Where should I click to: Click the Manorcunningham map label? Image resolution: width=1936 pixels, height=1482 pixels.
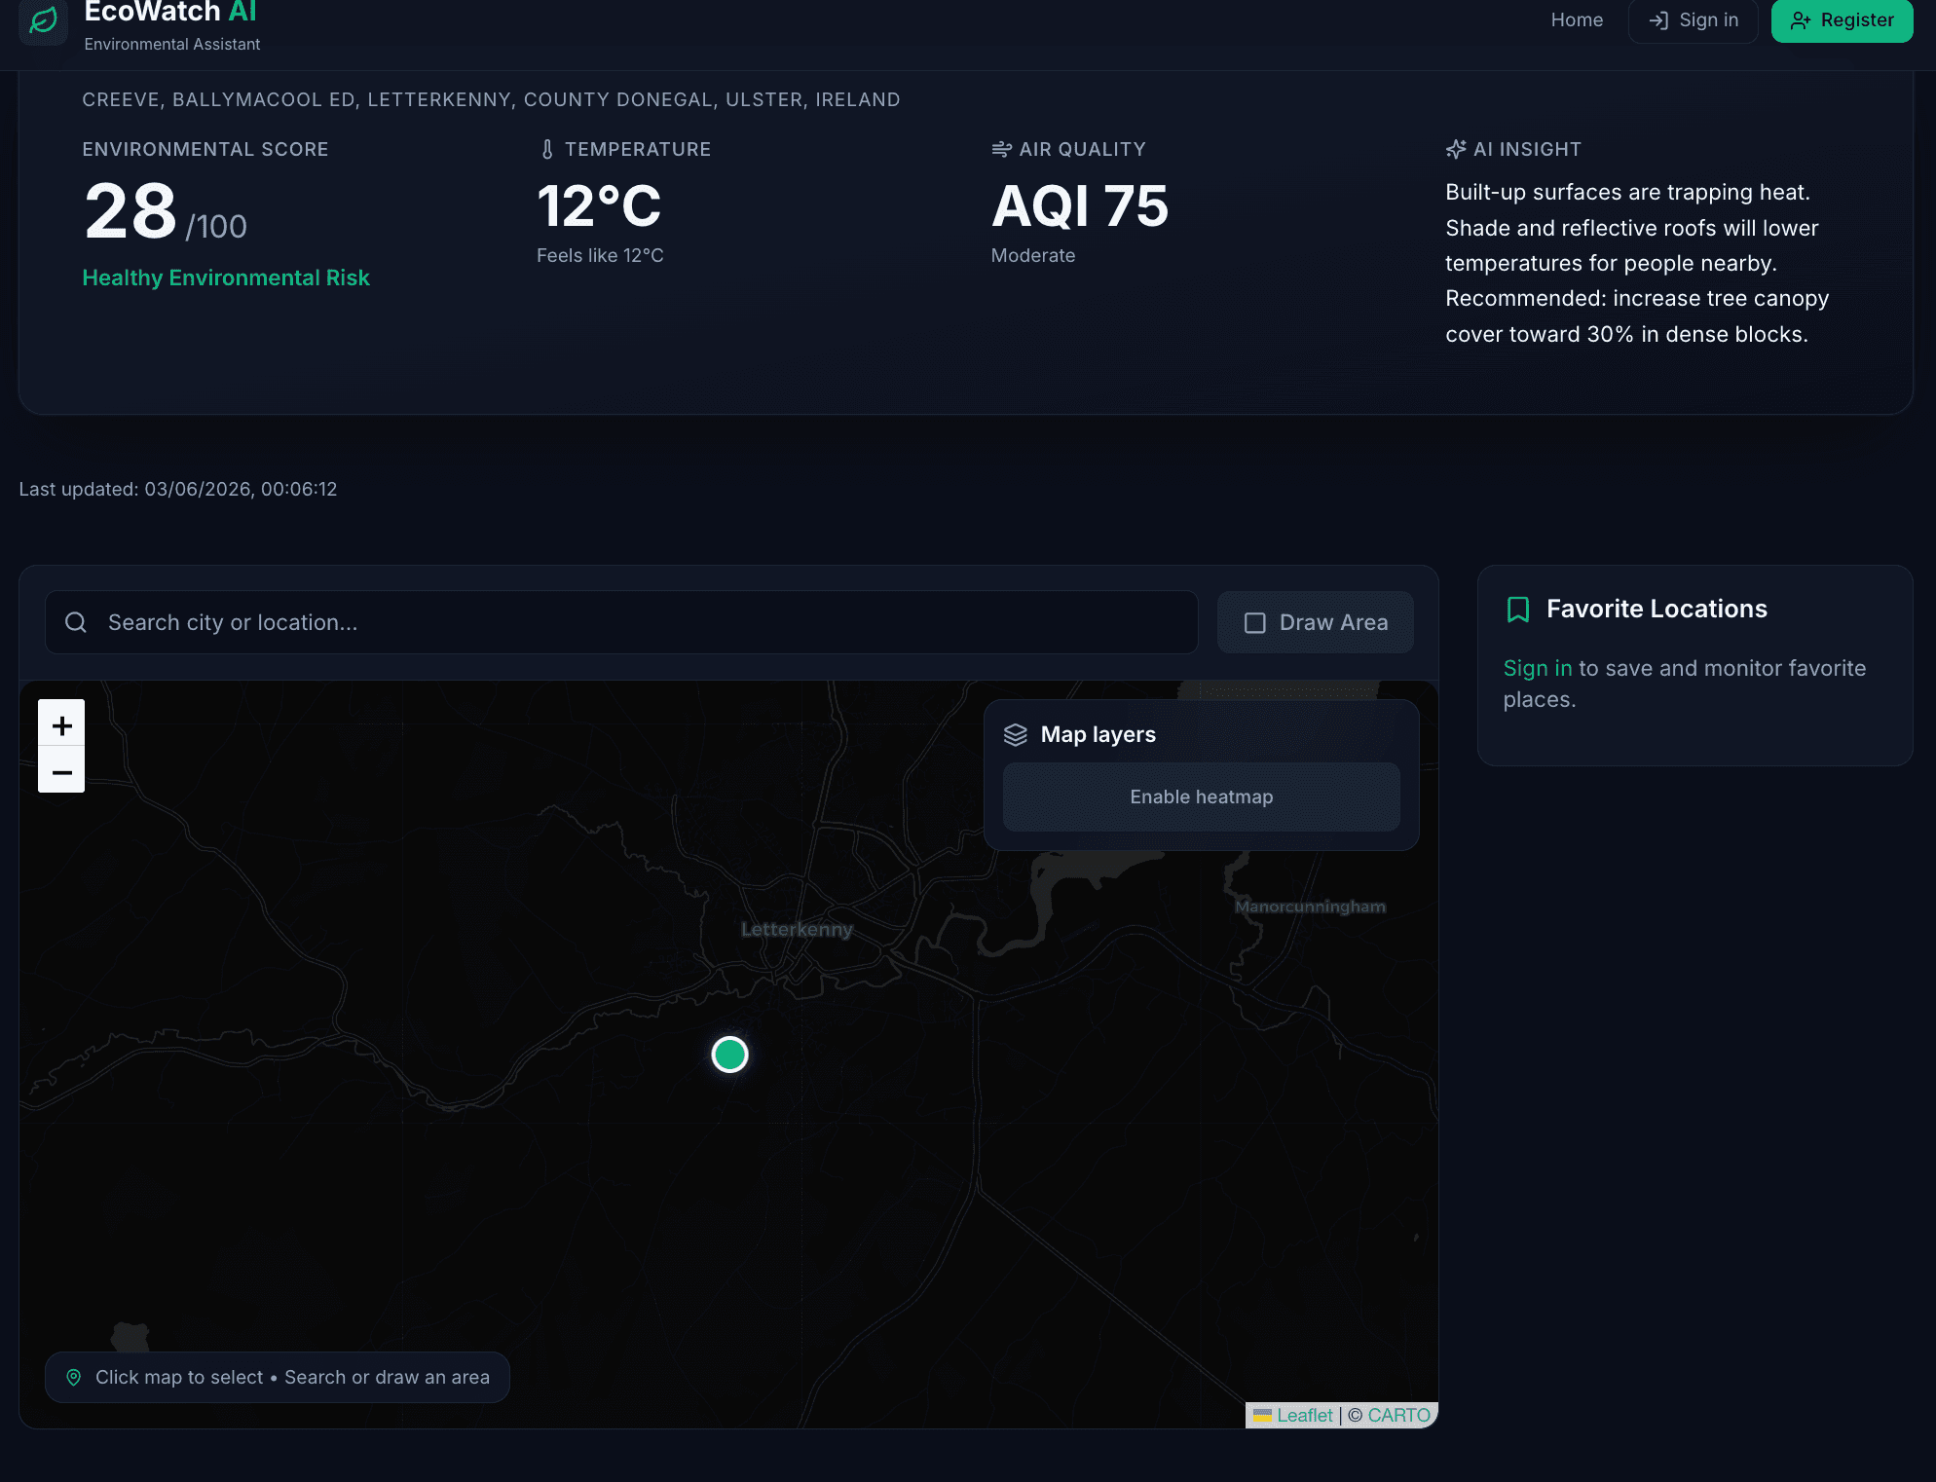click(x=1310, y=907)
